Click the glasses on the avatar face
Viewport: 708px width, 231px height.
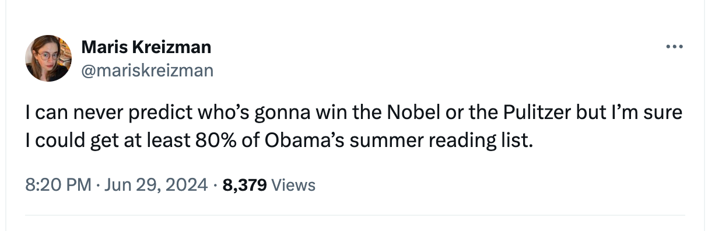pyautogui.click(x=44, y=57)
